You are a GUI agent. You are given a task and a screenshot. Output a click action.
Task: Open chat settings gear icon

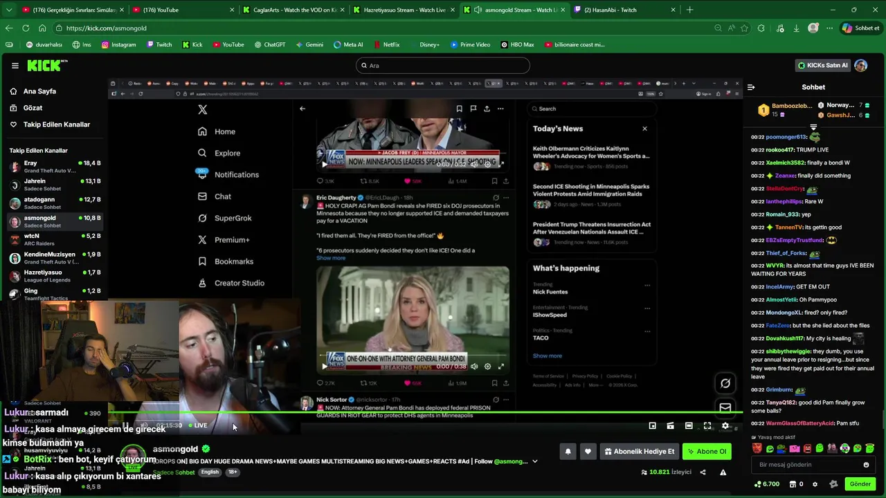click(x=815, y=484)
